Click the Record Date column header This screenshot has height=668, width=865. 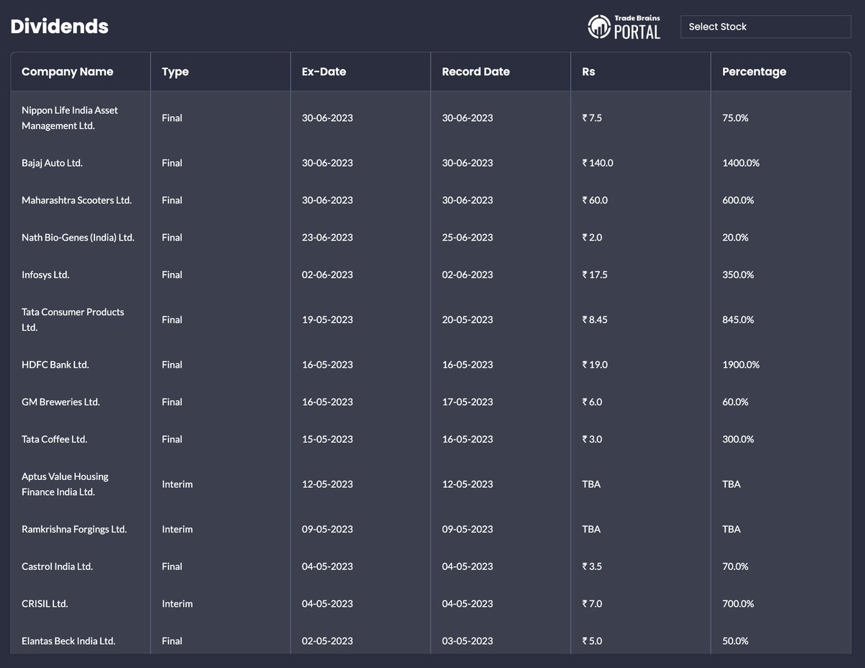476,71
